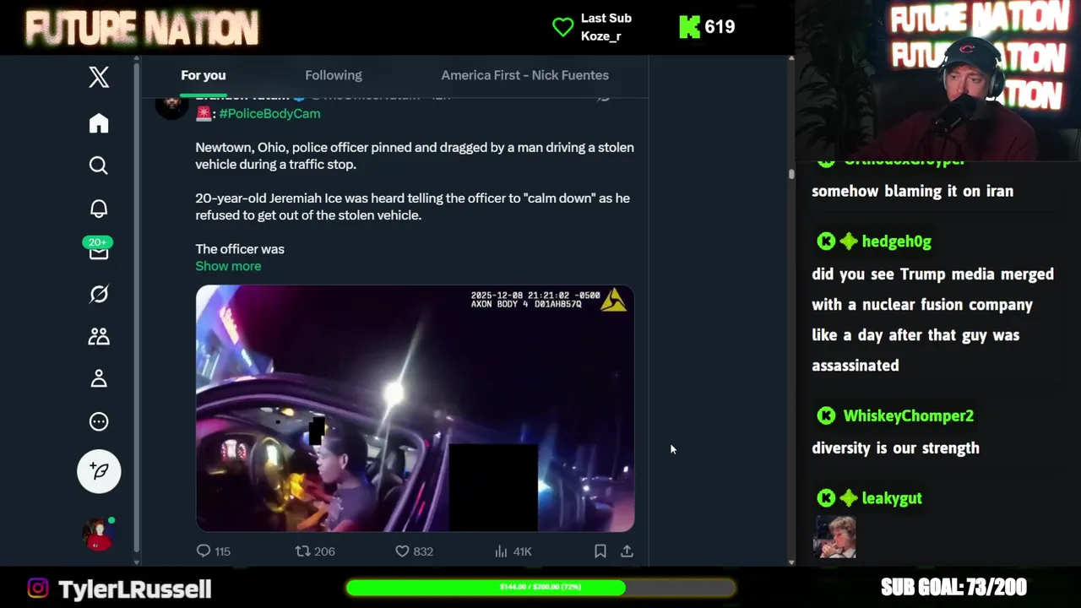This screenshot has width=1081, height=608.
Task: Open Profile person icon
Action: coord(99,378)
